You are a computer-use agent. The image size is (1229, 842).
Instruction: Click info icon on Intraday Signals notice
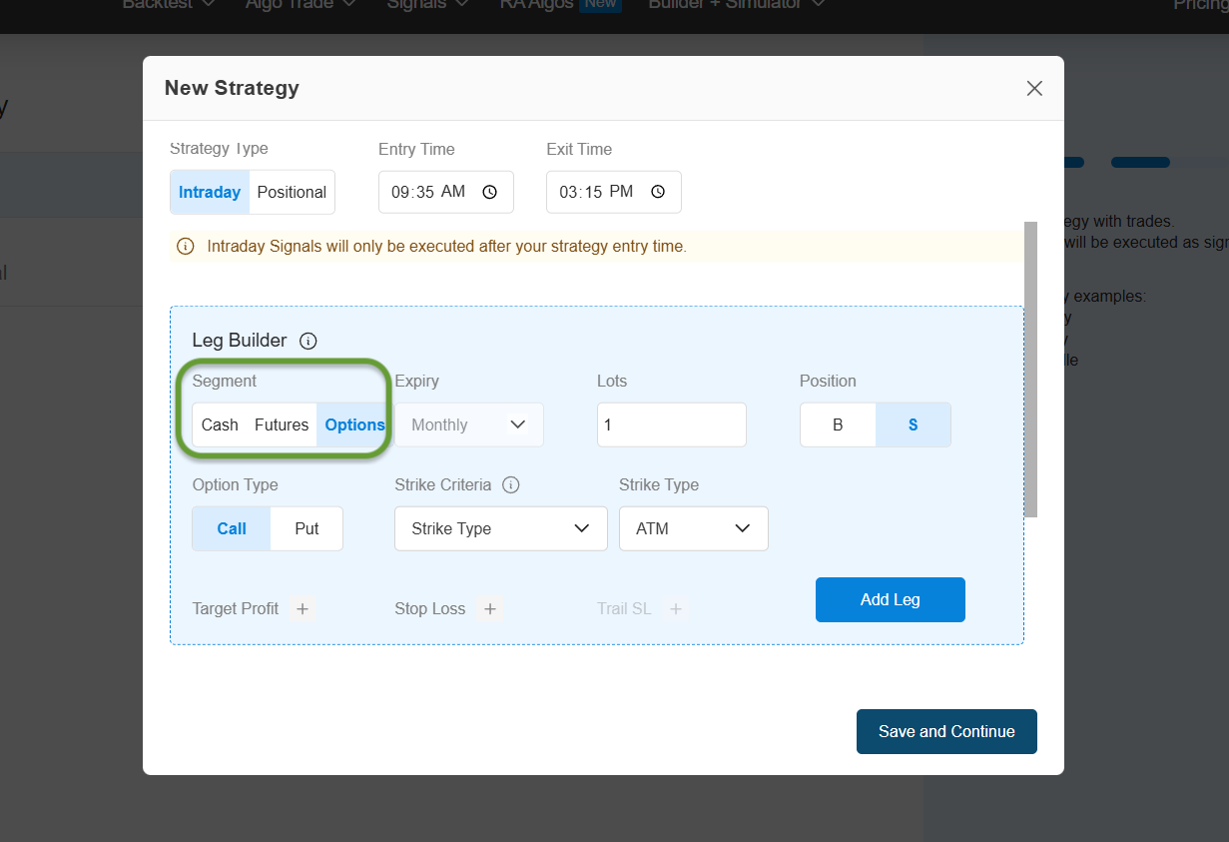(185, 246)
